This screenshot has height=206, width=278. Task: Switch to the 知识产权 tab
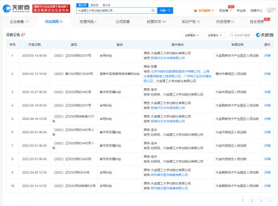coord(191,22)
